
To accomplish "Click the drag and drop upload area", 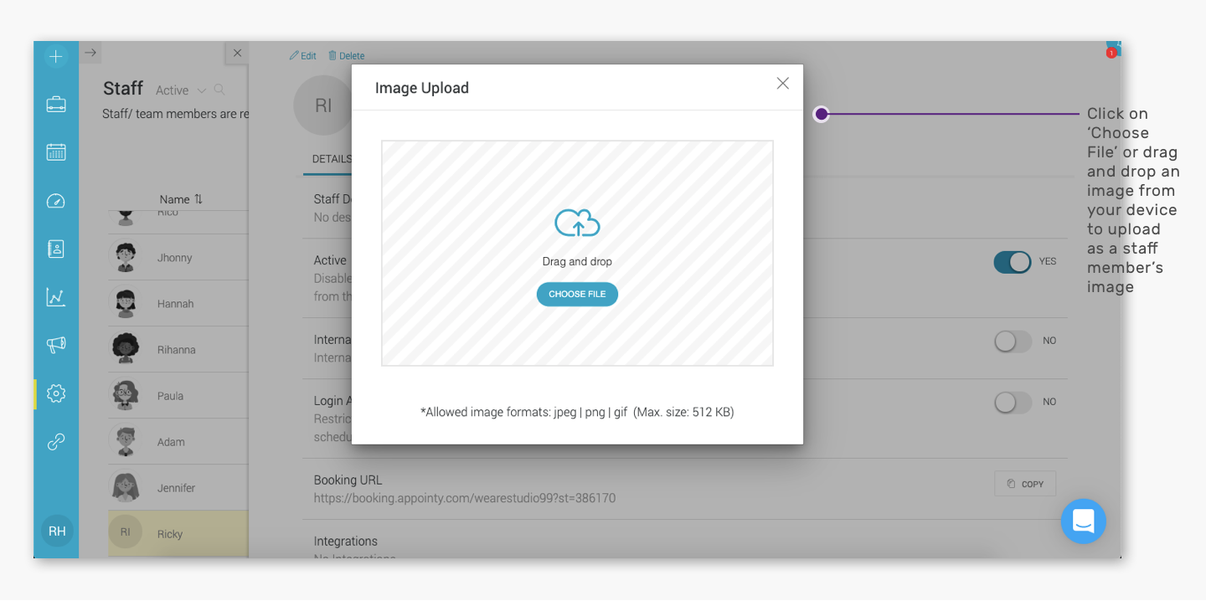I will point(577,253).
